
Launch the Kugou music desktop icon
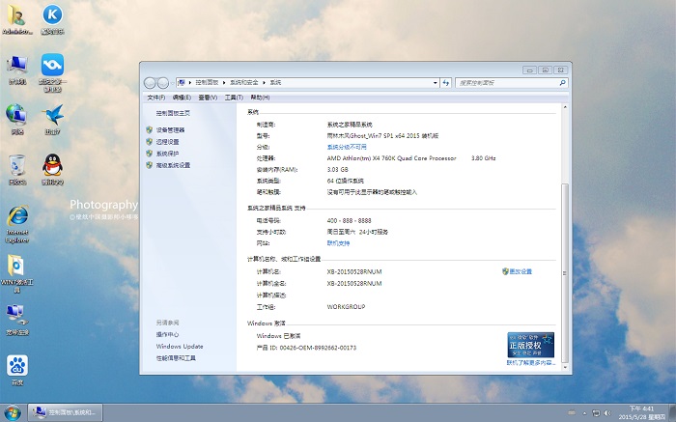click(52, 19)
